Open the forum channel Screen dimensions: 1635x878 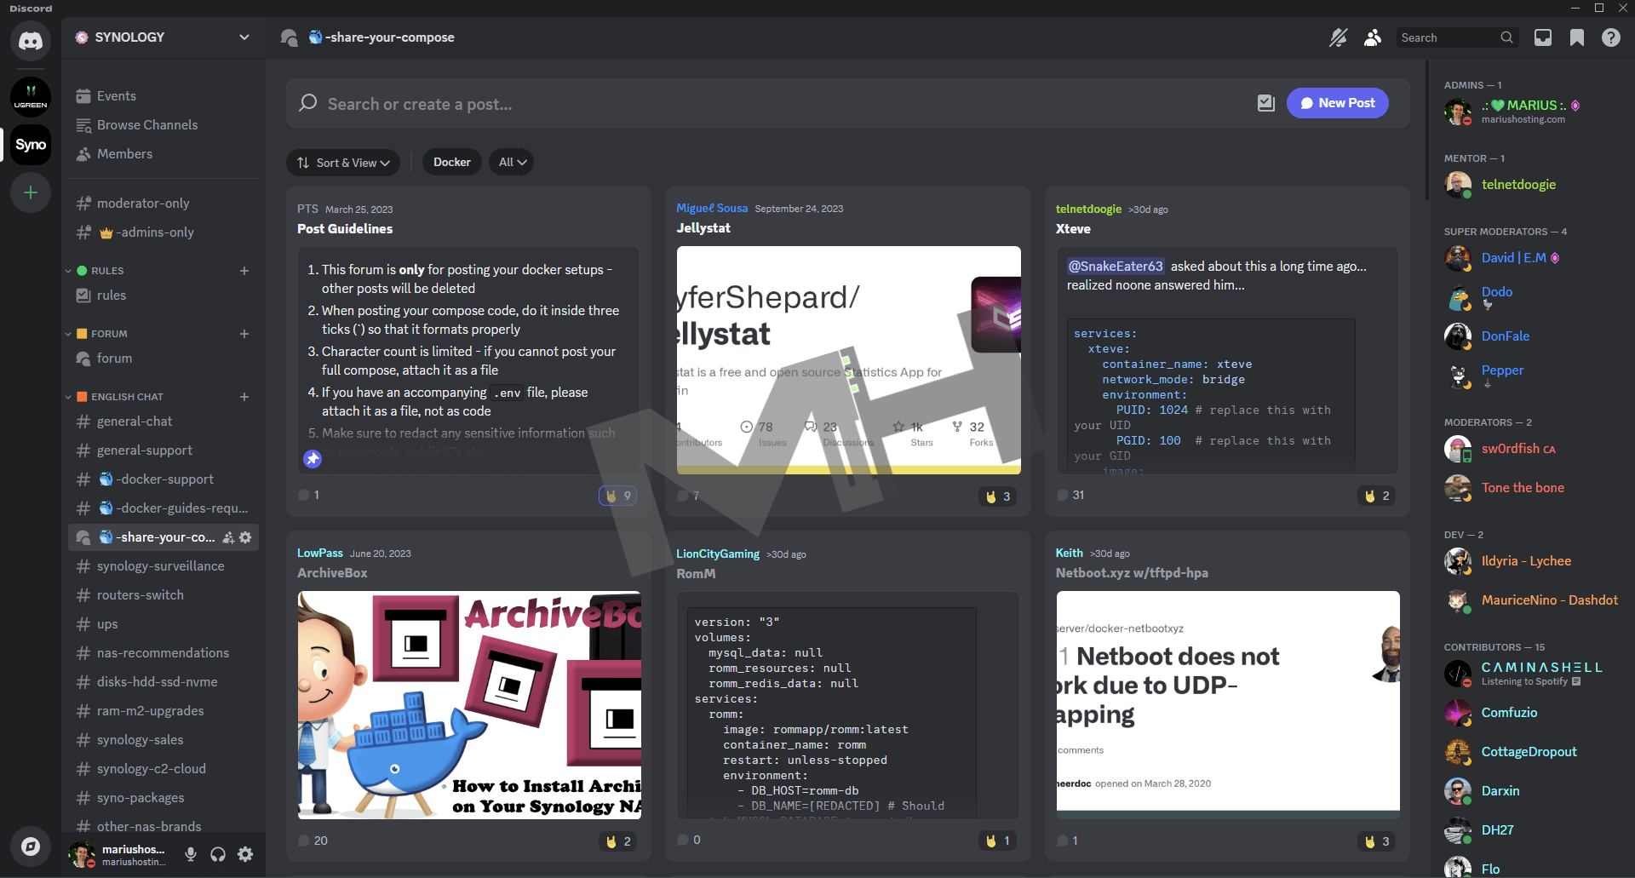163,359
